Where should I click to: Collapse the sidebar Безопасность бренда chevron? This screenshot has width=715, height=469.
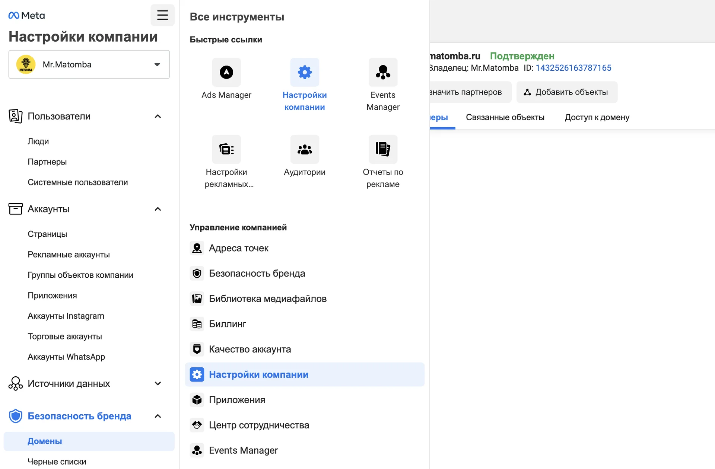(158, 416)
